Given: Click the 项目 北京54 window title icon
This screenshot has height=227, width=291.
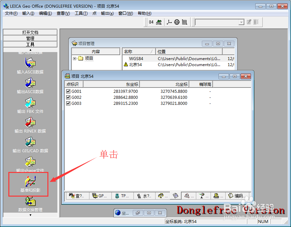Looking at the screenshot, I should 67,76.
